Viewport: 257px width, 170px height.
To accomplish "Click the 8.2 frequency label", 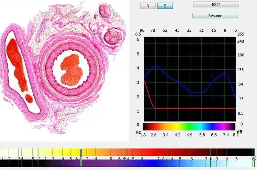I will pos(236,135).
